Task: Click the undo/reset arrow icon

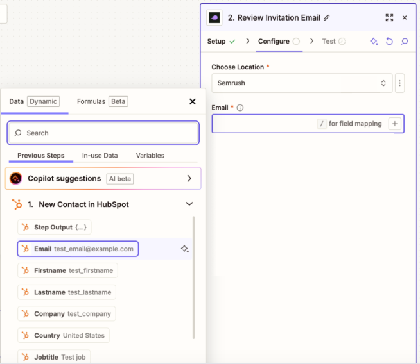Action: click(389, 42)
